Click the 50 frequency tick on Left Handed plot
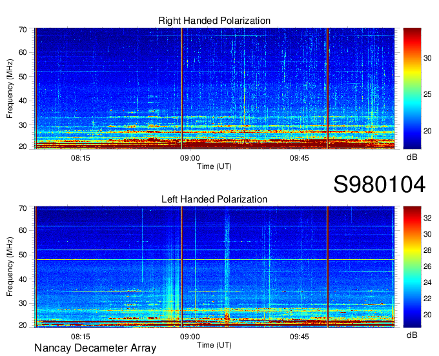Viewport: 439px width, 356px height. [23, 255]
